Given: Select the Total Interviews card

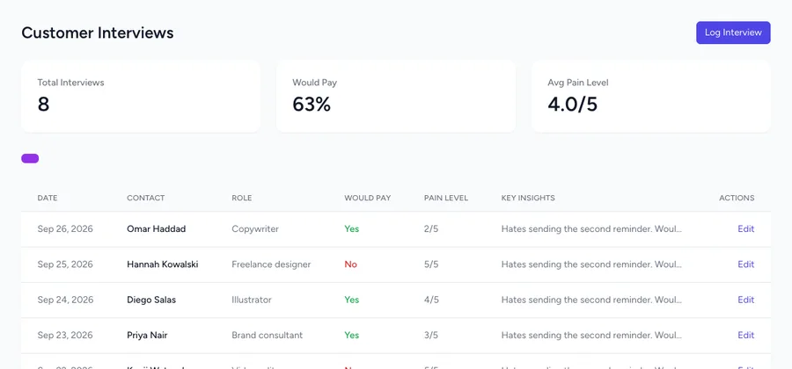Looking at the screenshot, I should pos(141,97).
